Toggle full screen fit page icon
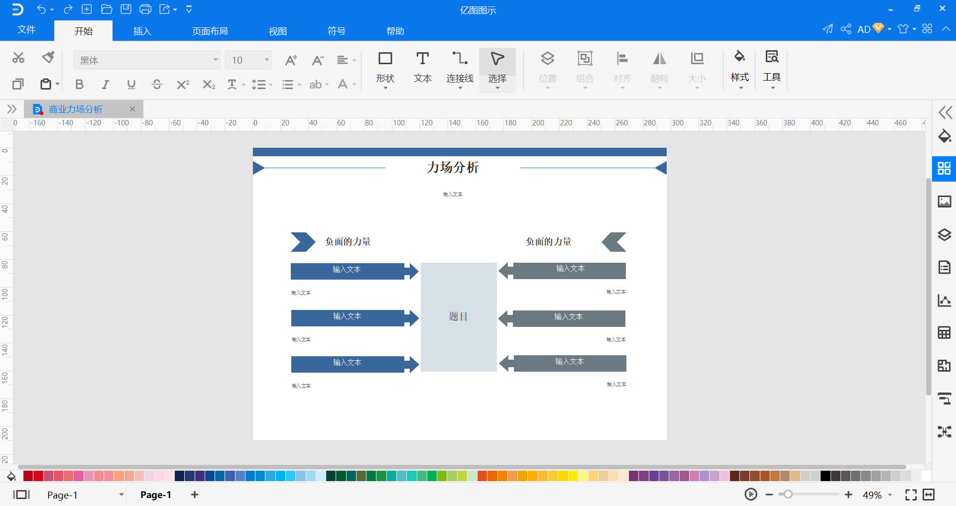 point(911,495)
